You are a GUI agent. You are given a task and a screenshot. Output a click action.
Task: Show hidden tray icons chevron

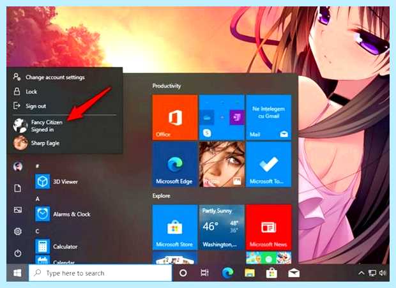click(x=362, y=273)
